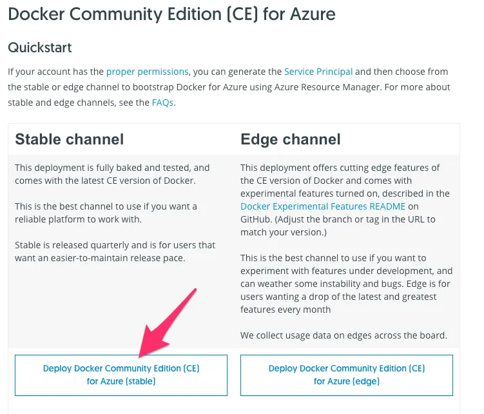
Task: Deploy Docker CE for Azure (edge)
Action: point(347,375)
